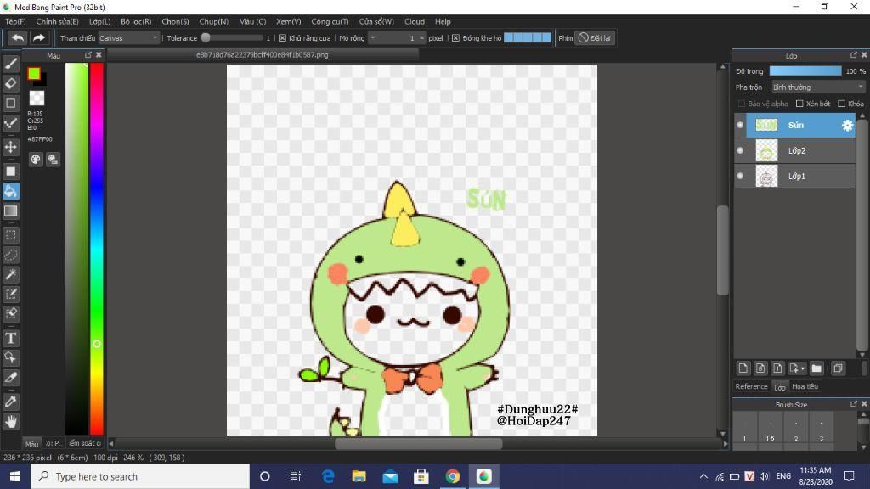Open the Bộ lọc(R) menu

click(x=136, y=21)
